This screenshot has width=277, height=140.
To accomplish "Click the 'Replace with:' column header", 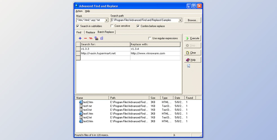I will (155, 44).
